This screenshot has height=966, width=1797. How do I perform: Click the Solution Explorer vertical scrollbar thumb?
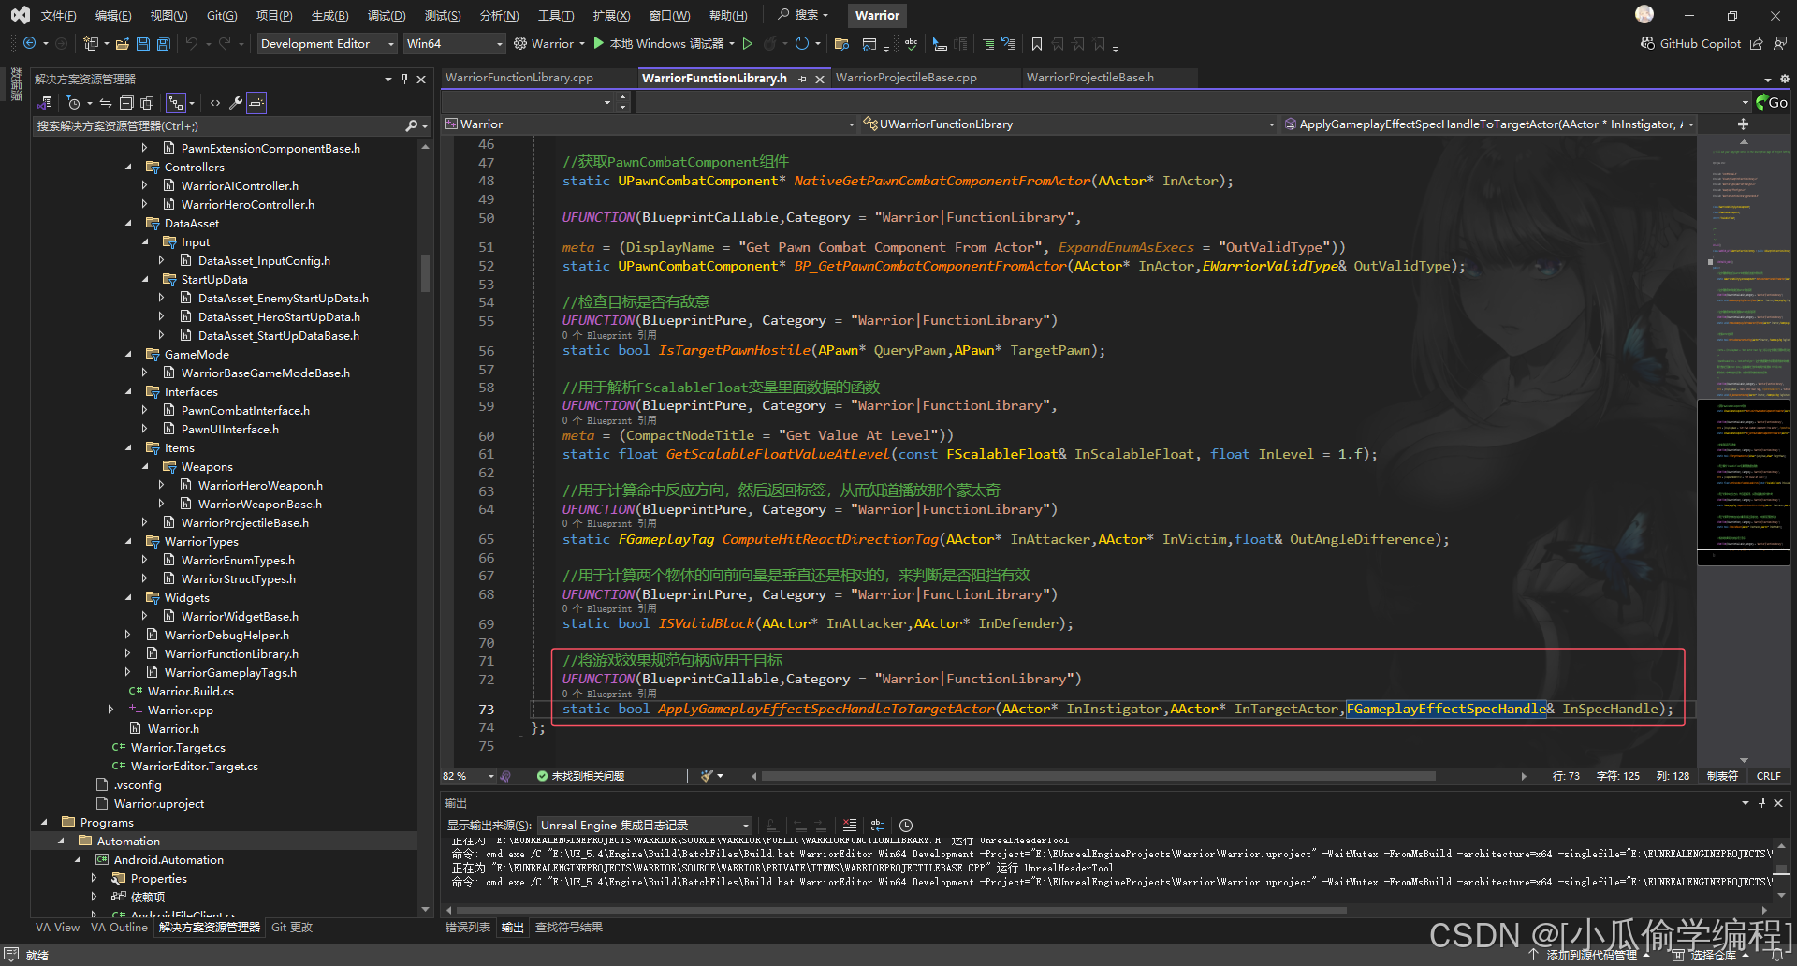click(x=425, y=272)
